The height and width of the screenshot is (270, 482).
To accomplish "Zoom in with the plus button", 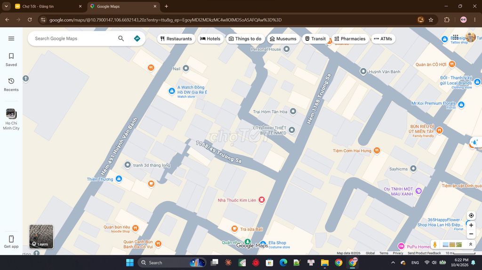I will 471,225.
